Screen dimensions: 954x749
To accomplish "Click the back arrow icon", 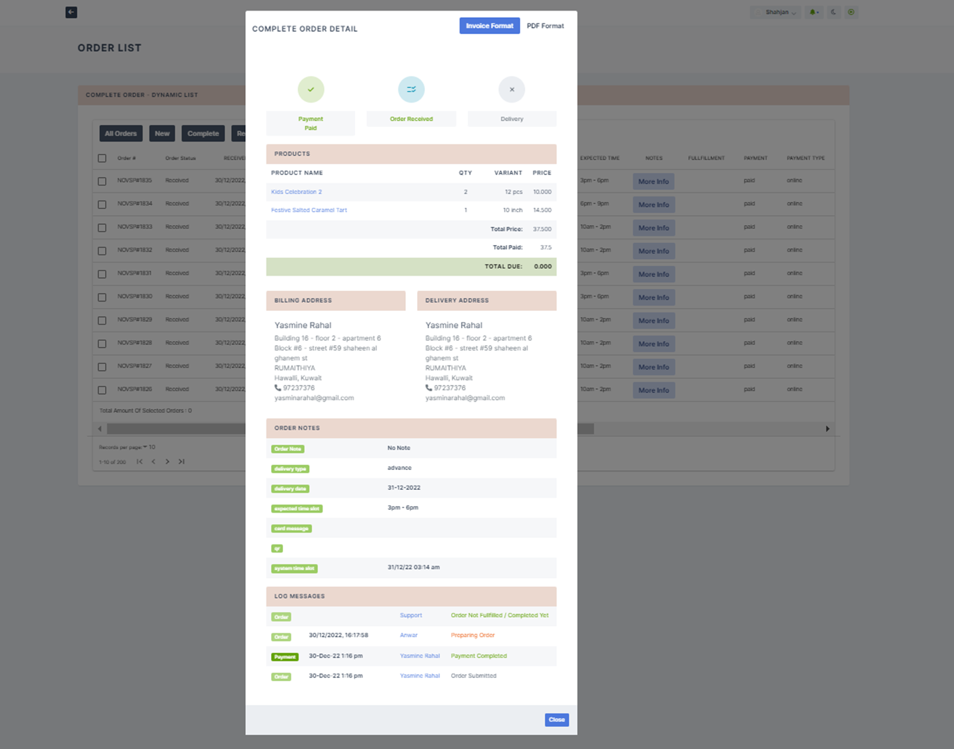I will [71, 12].
